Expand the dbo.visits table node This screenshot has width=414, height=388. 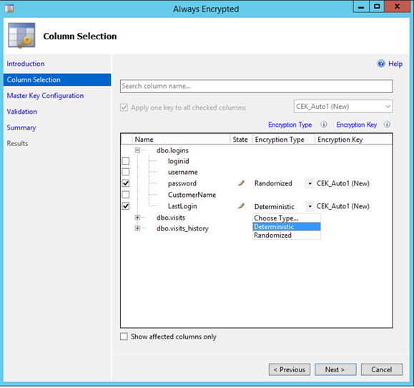coord(137,217)
